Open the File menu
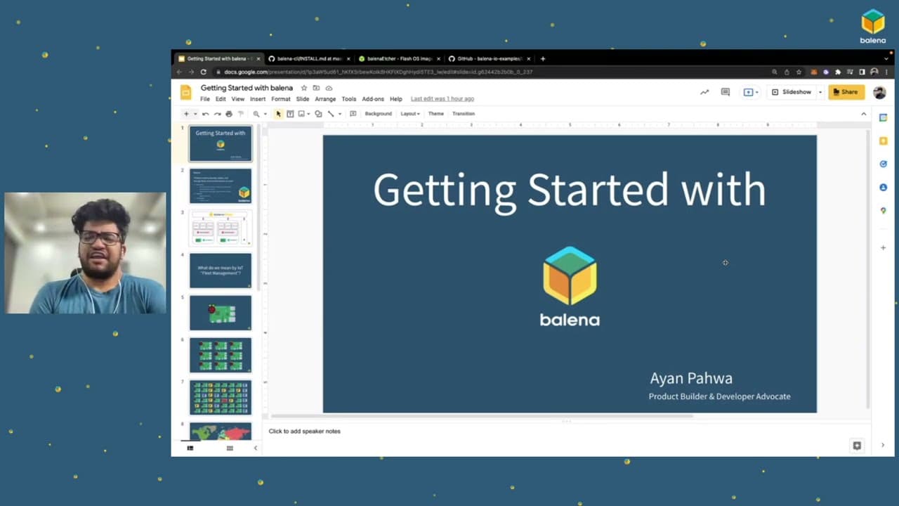The height and width of the screenshot is (506, 899). click(205, 99)
